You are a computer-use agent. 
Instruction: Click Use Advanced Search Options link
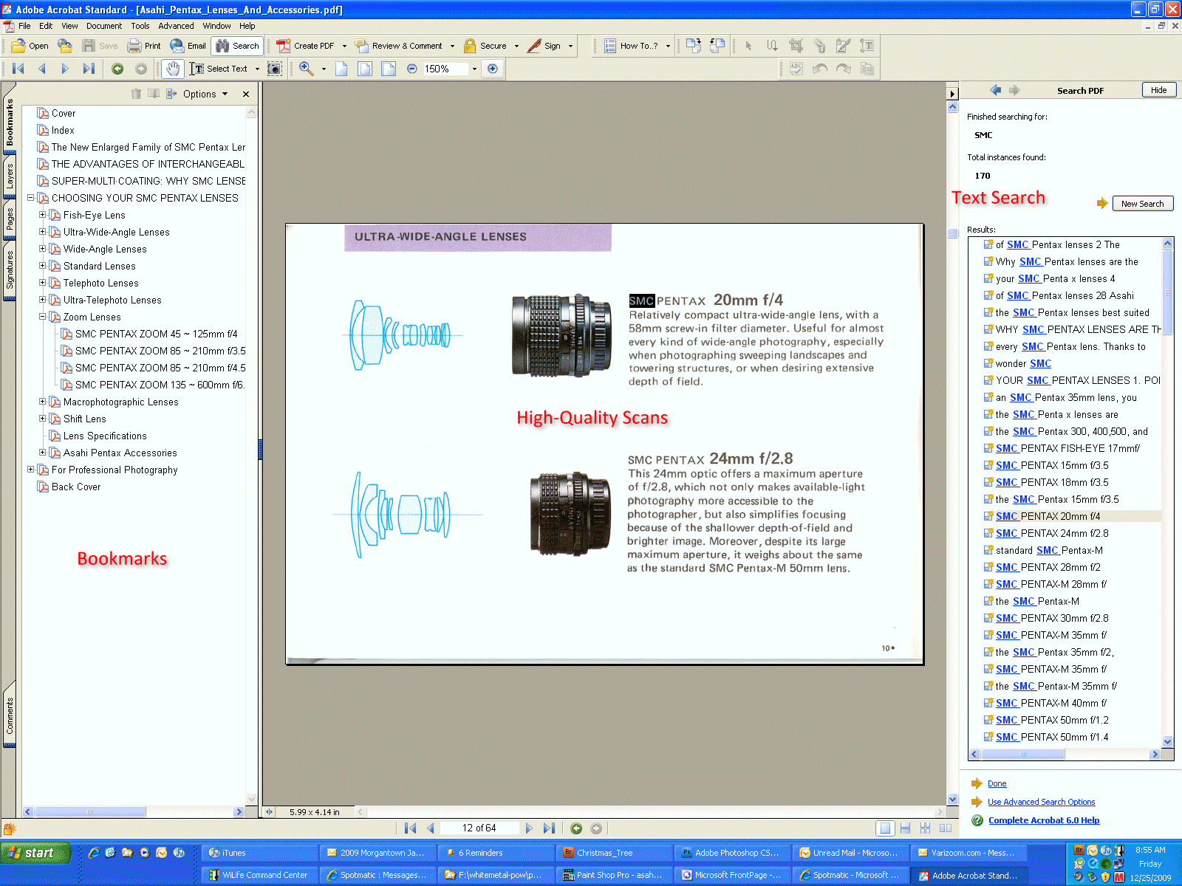[1041, 802]
